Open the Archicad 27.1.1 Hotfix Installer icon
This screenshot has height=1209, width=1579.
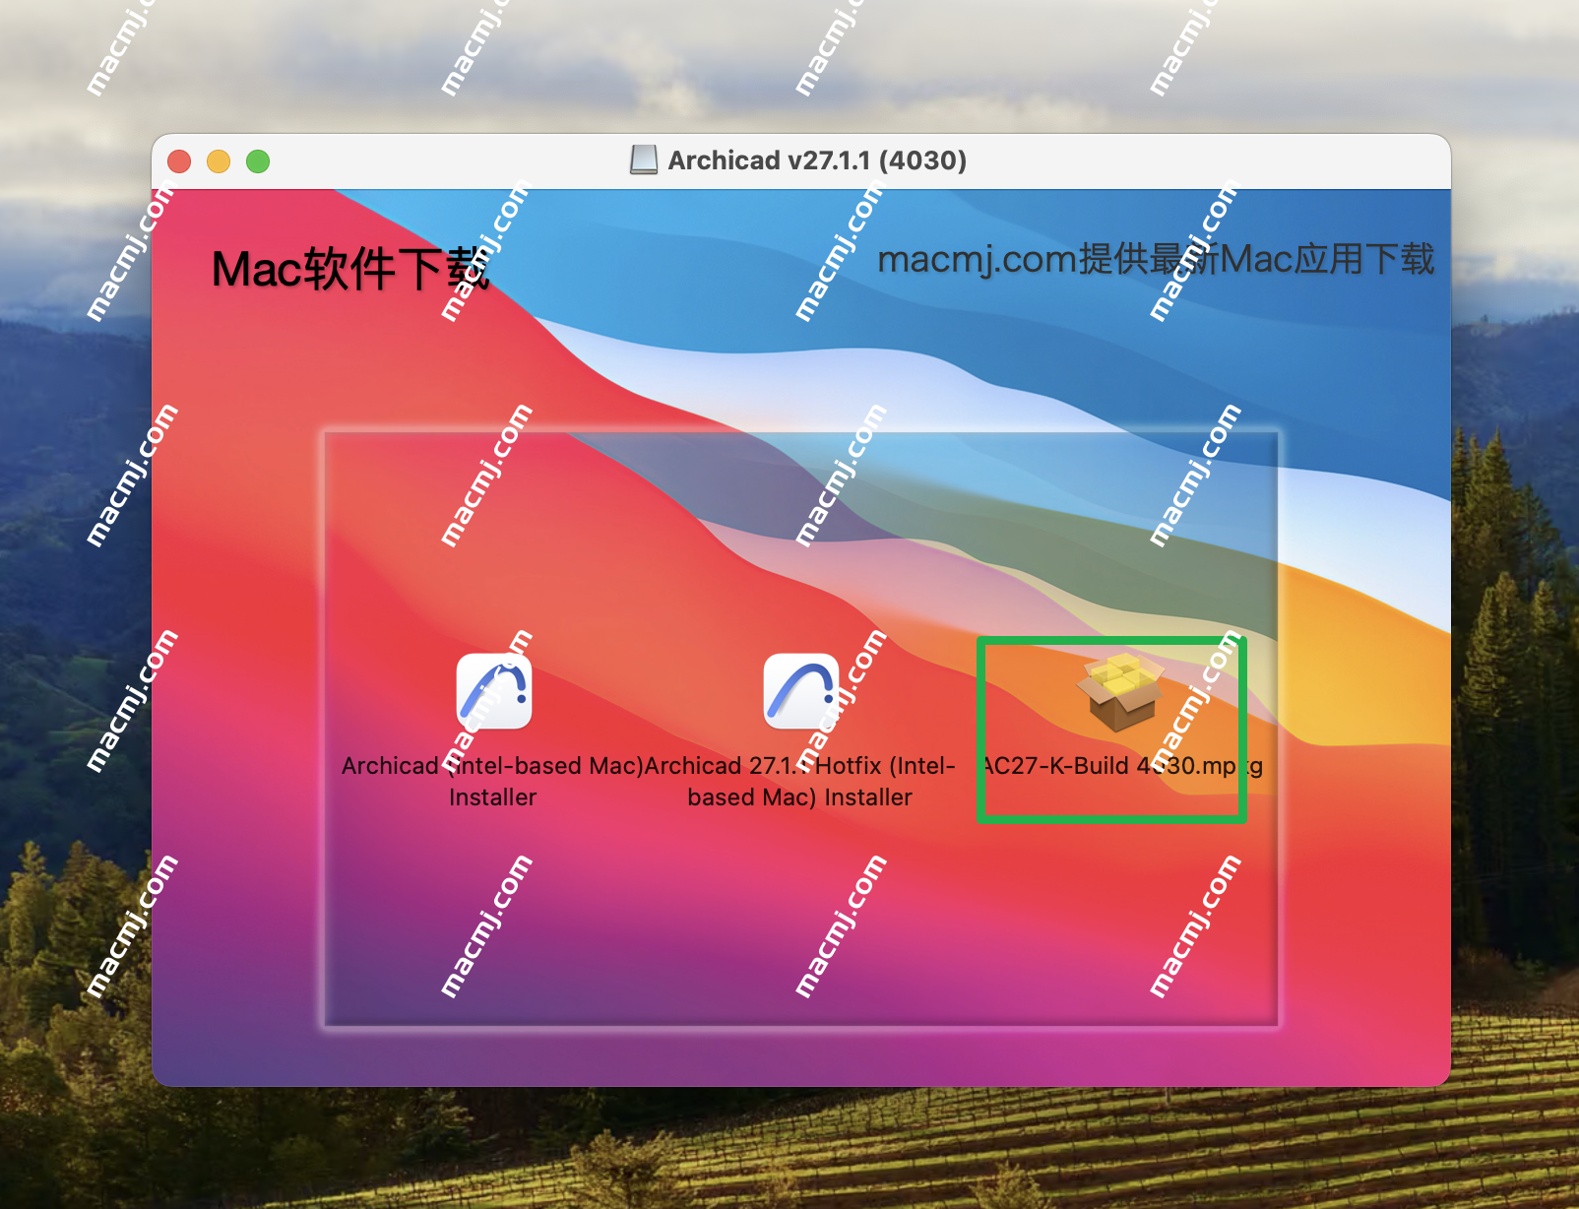[x=801, y=691]
